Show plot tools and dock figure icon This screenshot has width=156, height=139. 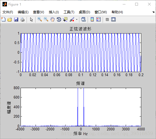pyautogui.click(x=114, y=19)
